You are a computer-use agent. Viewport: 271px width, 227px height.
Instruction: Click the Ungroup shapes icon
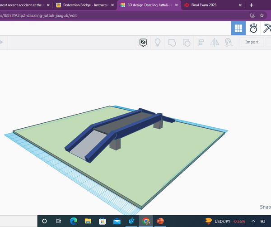[x=186, y=43]
